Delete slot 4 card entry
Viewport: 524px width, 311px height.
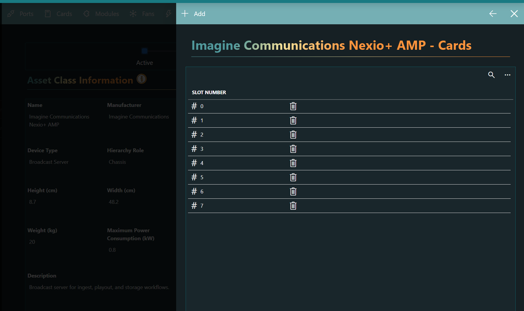[293, 163]
